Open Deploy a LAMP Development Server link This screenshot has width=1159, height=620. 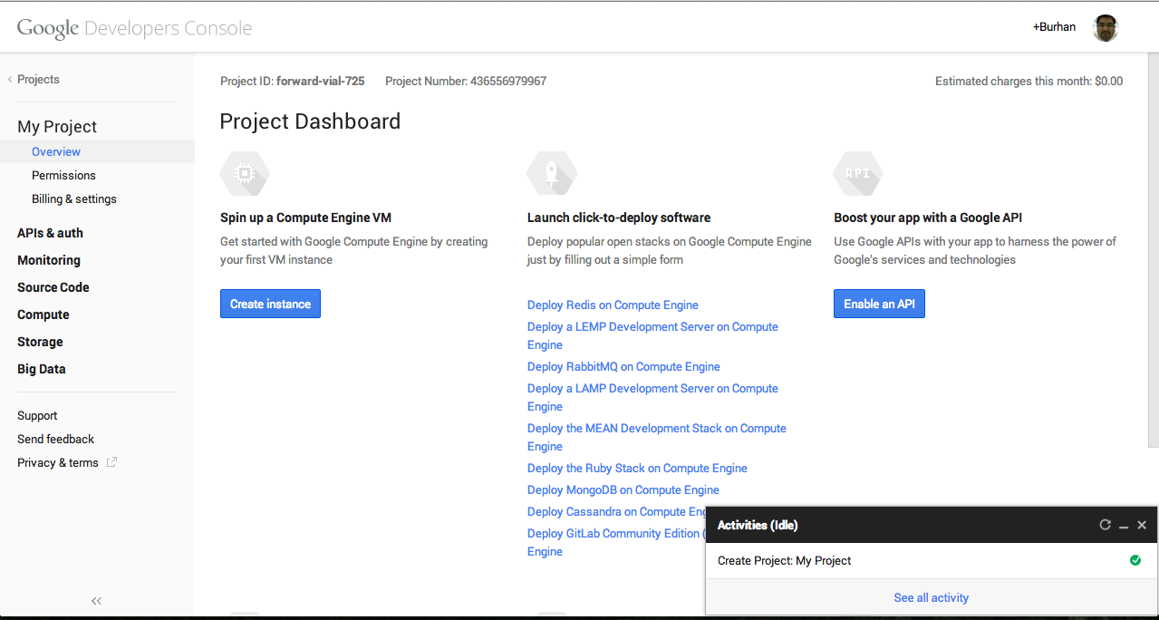[x=652, y=398]
